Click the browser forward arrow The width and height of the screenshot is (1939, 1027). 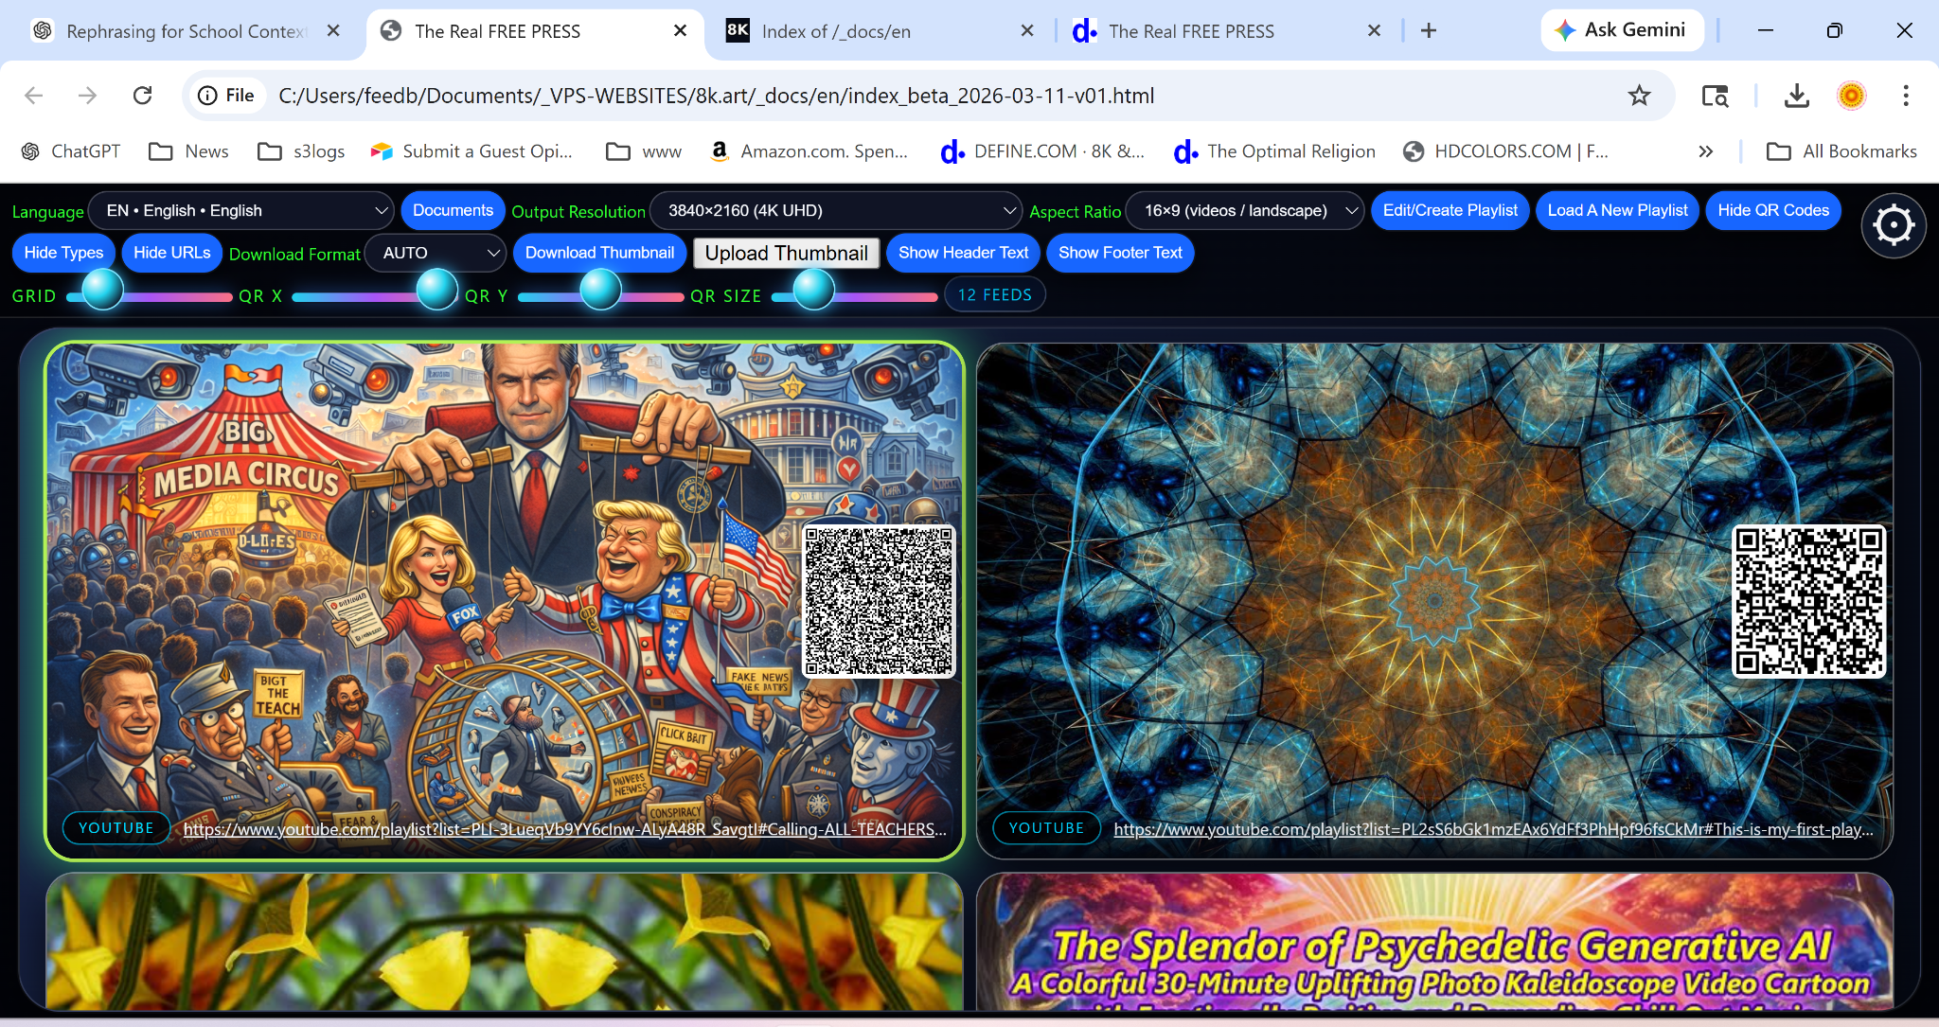click(88, 96)
